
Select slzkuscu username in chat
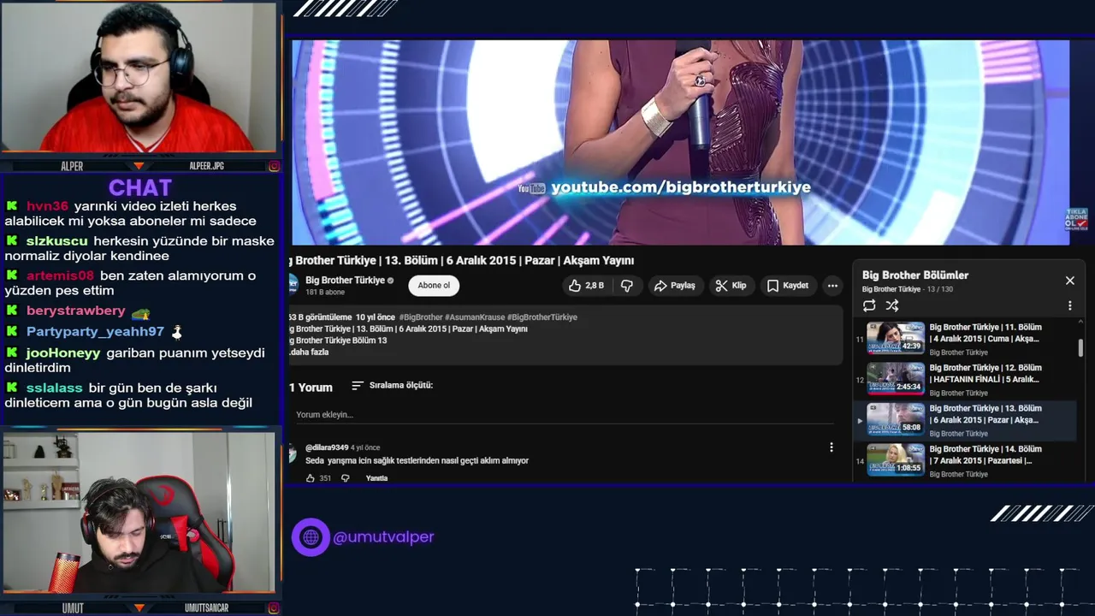[56, 241]
